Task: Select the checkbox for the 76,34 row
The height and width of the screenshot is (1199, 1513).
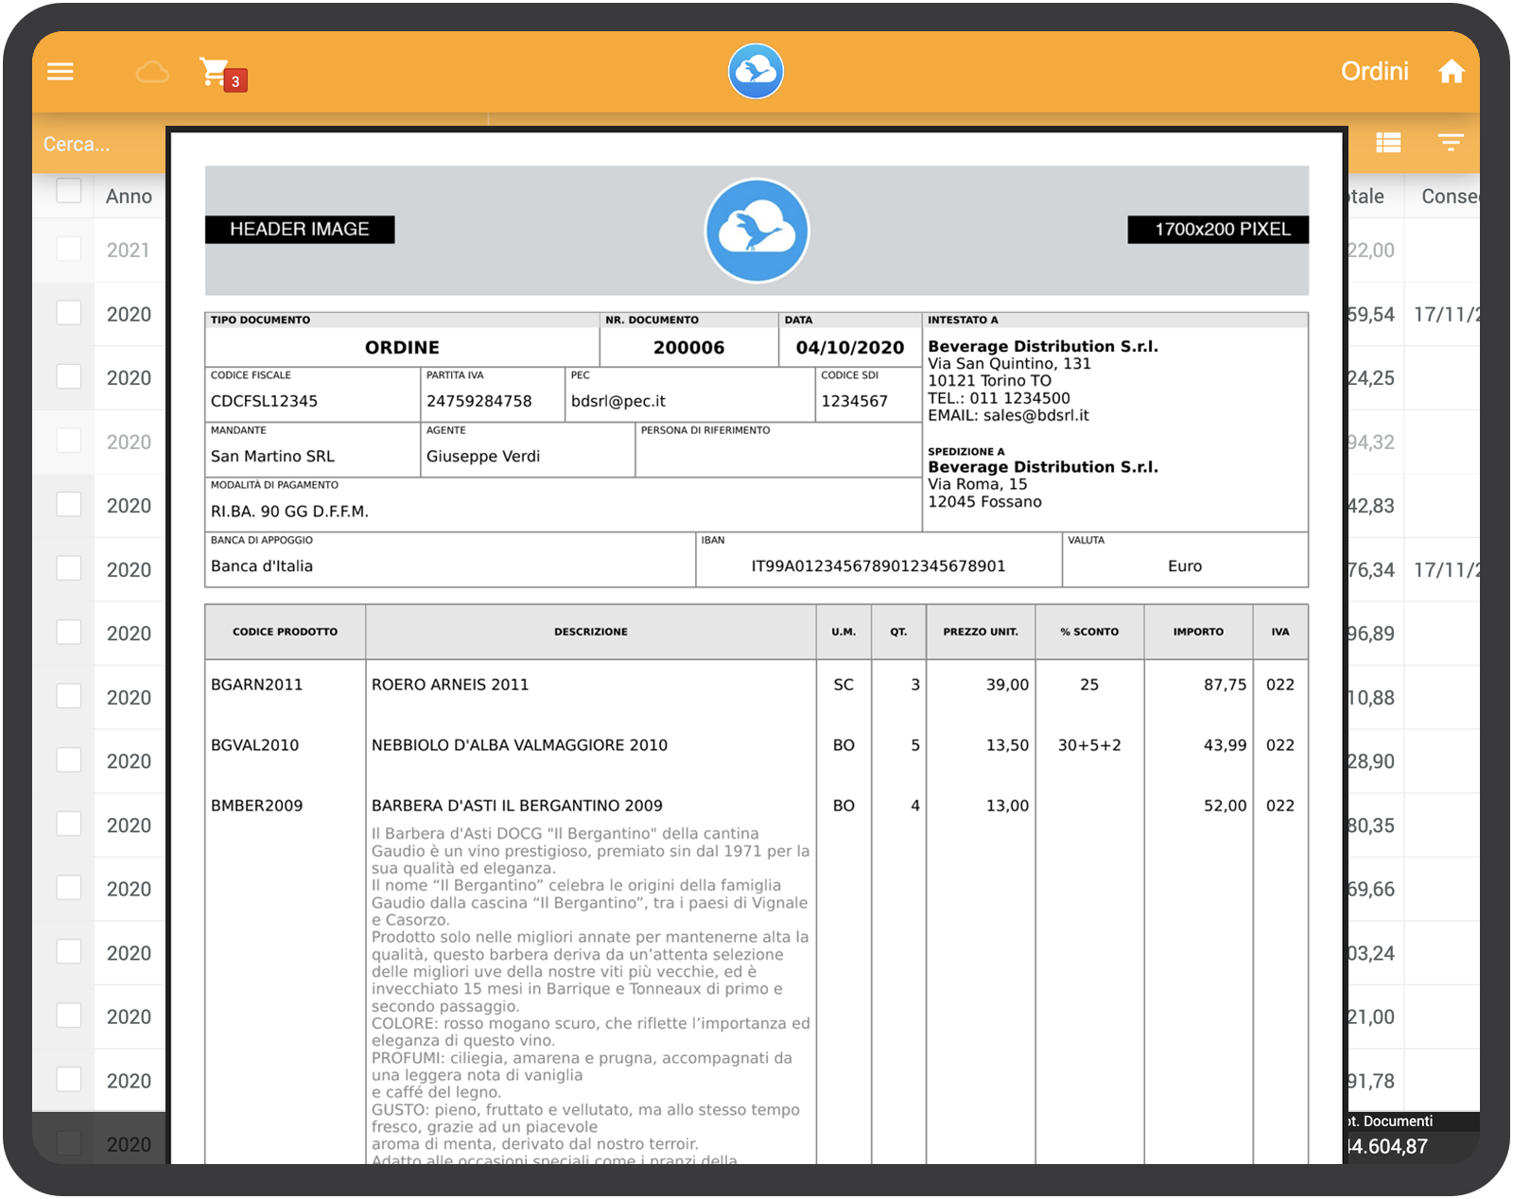Action: [69, 568]
